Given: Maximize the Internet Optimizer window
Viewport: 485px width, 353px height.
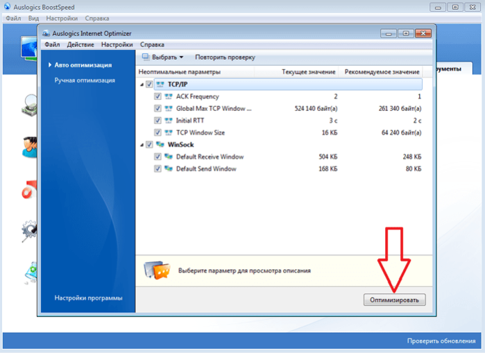Looking at the screenshot, I should pos(406,33).
